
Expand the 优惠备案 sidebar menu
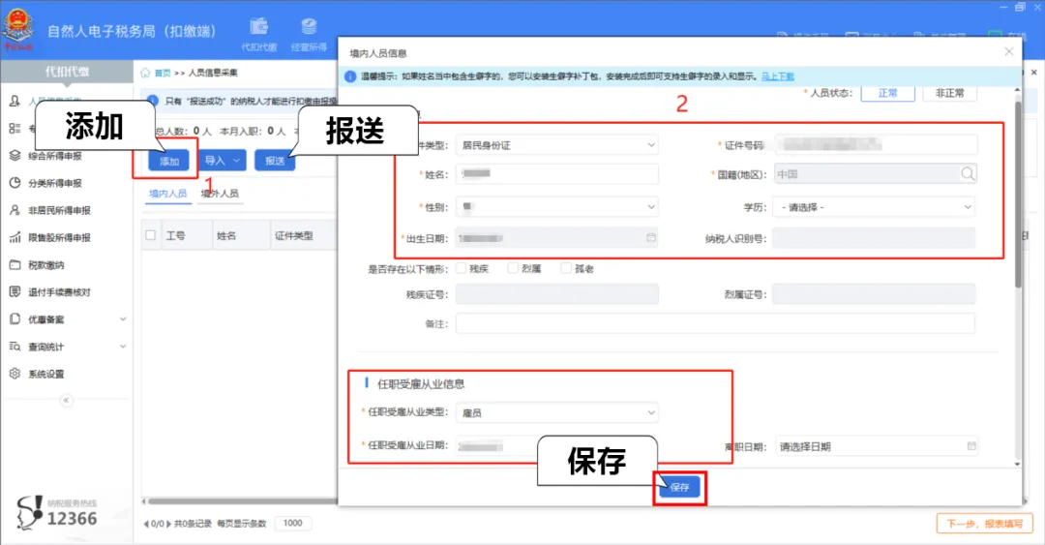tap(123, 319)
